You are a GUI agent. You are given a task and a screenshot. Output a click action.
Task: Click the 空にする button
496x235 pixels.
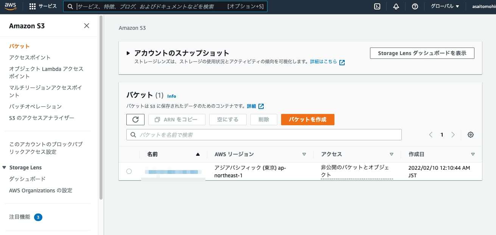coord(228,120)
